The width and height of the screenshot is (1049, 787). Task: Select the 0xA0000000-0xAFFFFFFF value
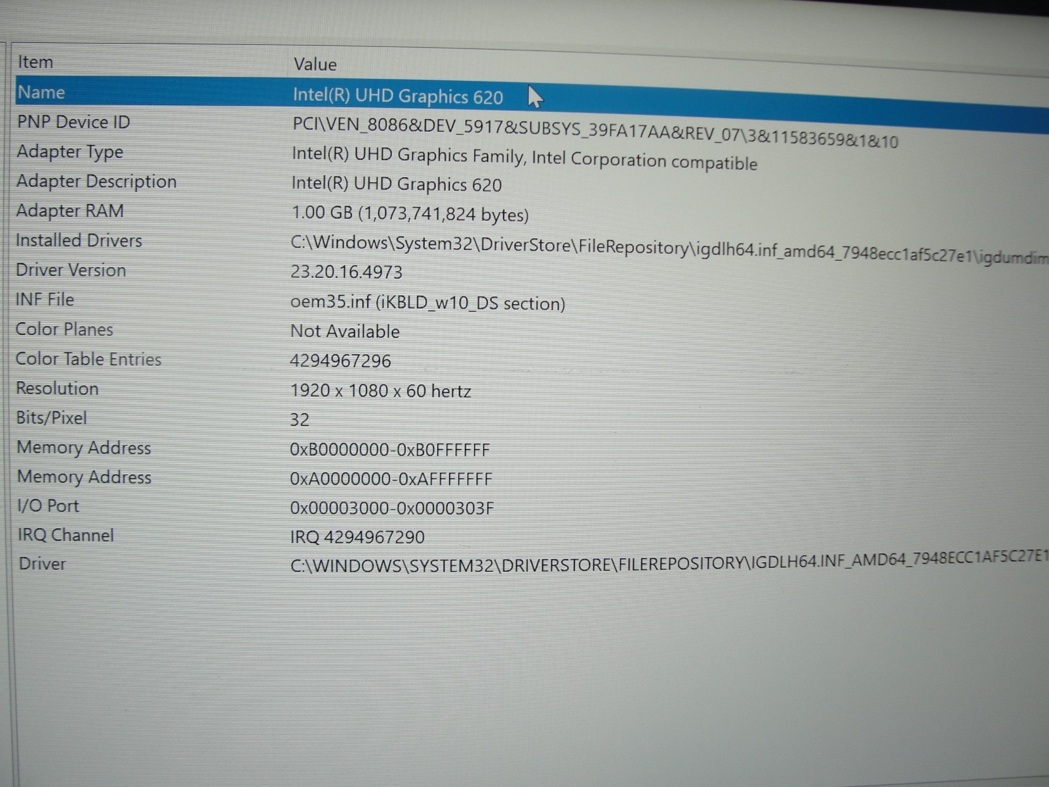(391, 479)
